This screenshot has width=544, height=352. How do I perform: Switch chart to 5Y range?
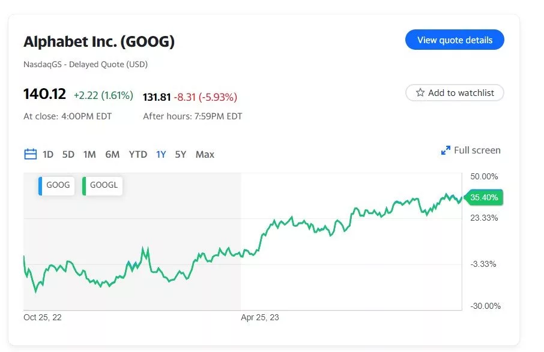181,155
